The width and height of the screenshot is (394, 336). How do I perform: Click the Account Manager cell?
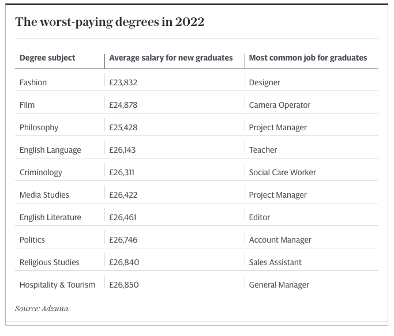(x=280, y=240)
